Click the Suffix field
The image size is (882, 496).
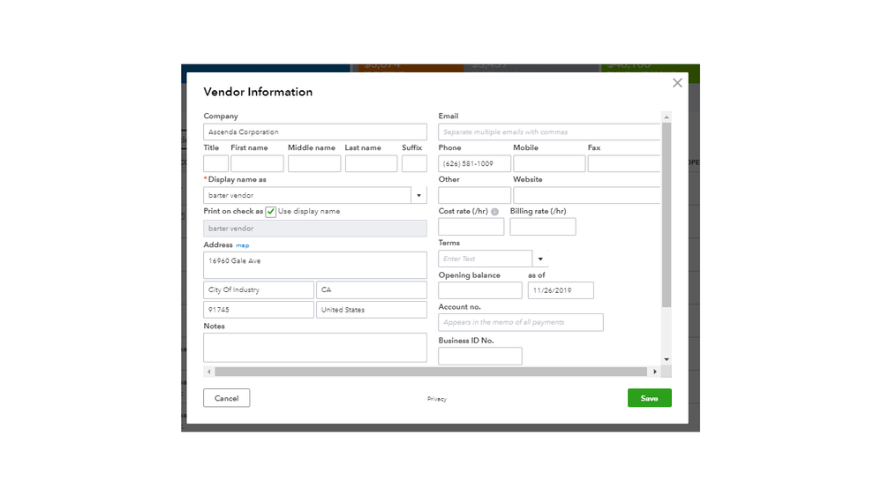click(x=415, y=163)
